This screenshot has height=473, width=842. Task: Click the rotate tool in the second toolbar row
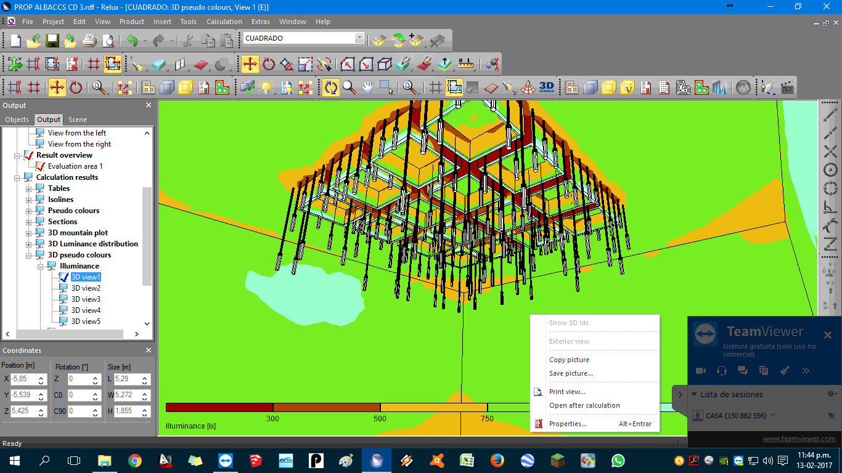tap(269, 64)
